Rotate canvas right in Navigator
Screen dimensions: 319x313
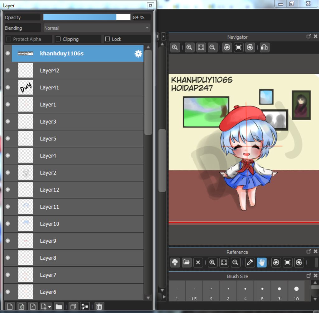click(x=250, y=47)
